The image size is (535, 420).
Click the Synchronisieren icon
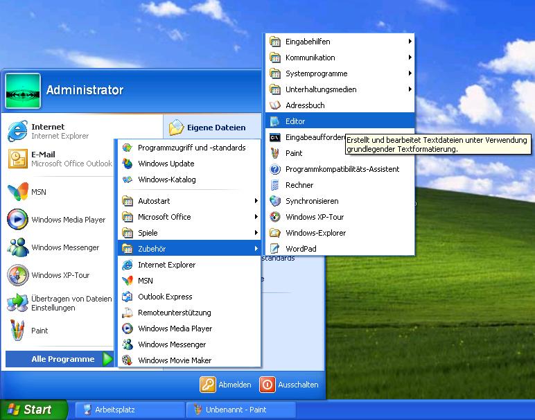275,201
